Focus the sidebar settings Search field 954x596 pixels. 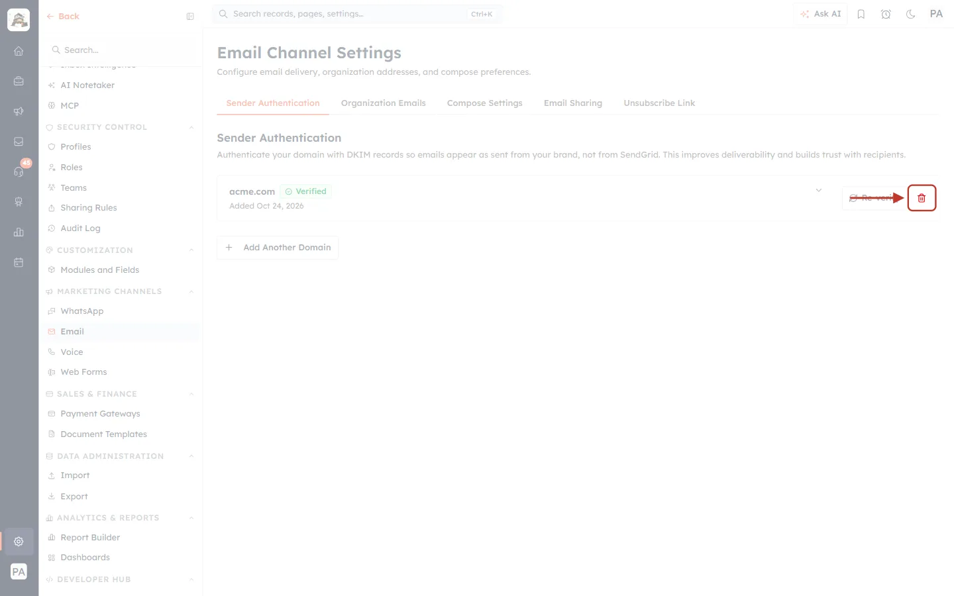tap(122, 50)
